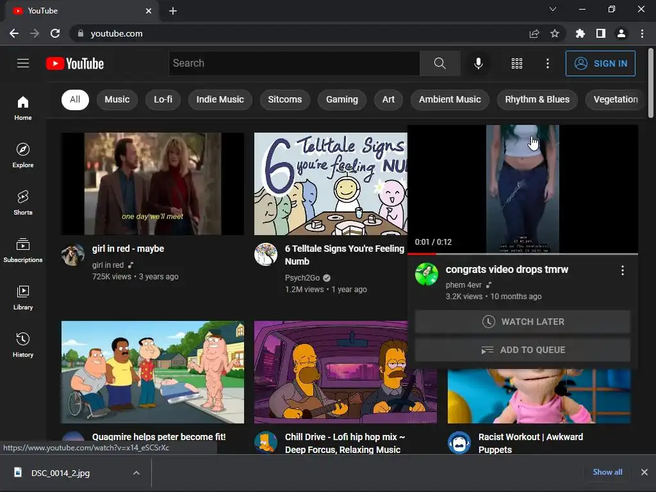Select the Music filter chip

tap(117, 99)
